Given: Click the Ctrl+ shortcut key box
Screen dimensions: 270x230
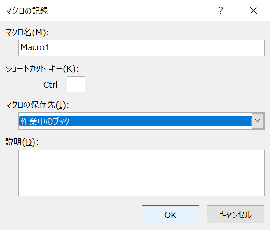Looking at the screenshot, I should pos(76,84).
